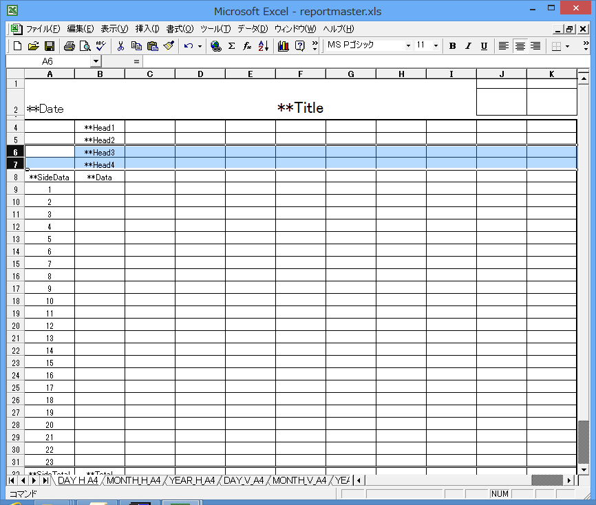The width and height of the screenshot is (596, 505).
Task: Toggle Italic formatting button
Action: click(x=468, y=46)
